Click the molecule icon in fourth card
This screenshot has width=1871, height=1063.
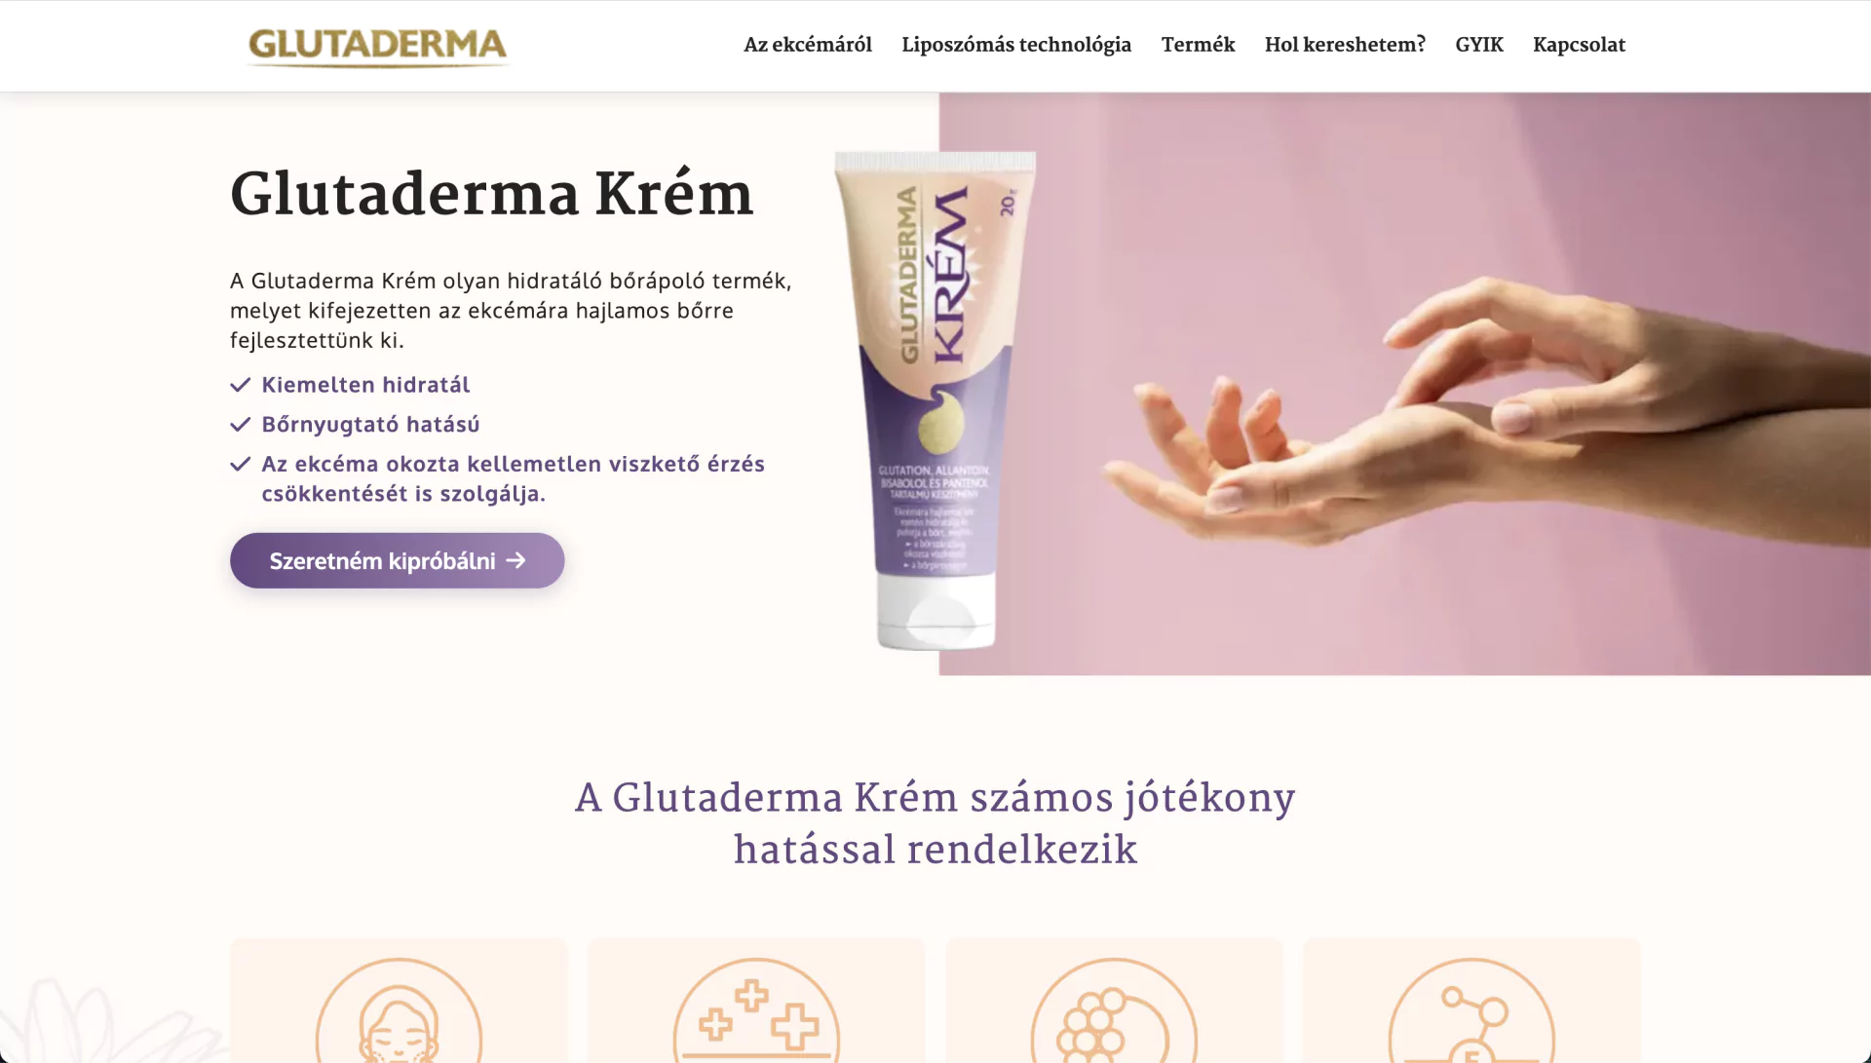[x=1471, y=1011]
